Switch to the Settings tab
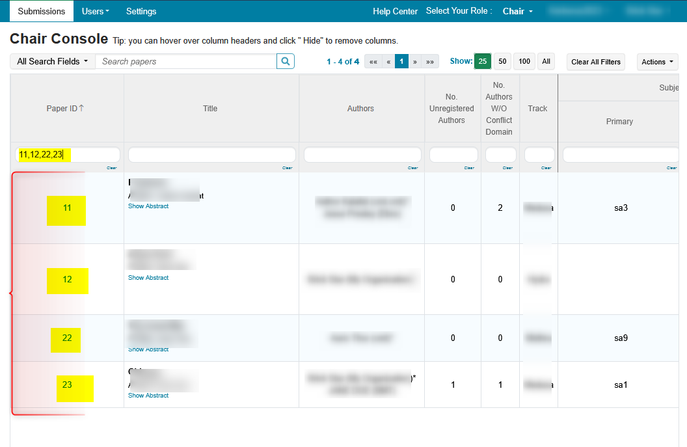Screen dimensions: 687x447 click(141, 11)
